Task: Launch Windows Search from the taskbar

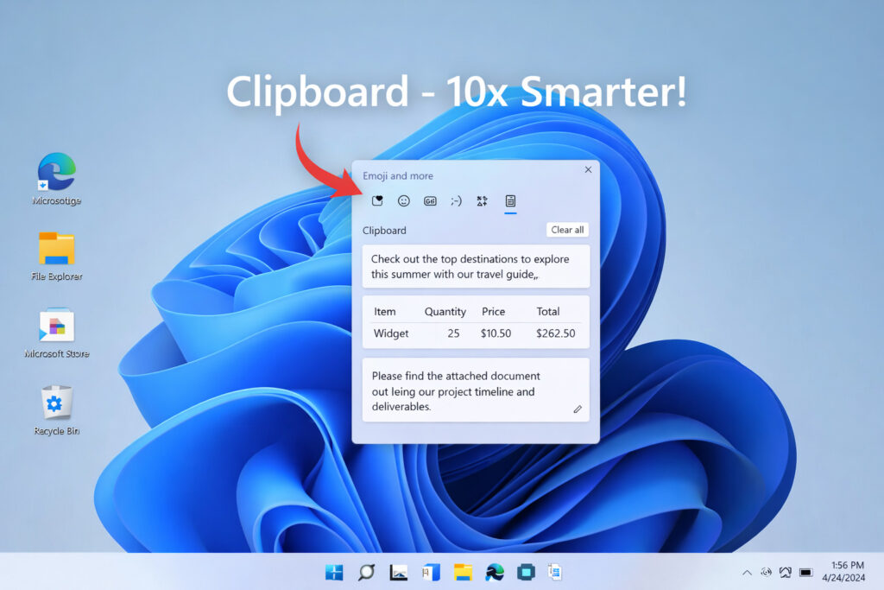Action: click(x=366, y=572)
